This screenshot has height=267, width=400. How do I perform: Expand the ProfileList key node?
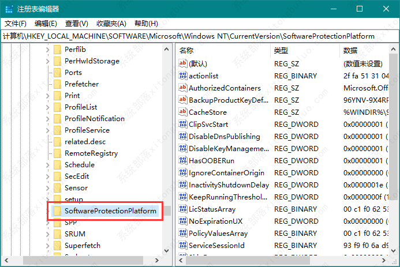coord(47,107)
